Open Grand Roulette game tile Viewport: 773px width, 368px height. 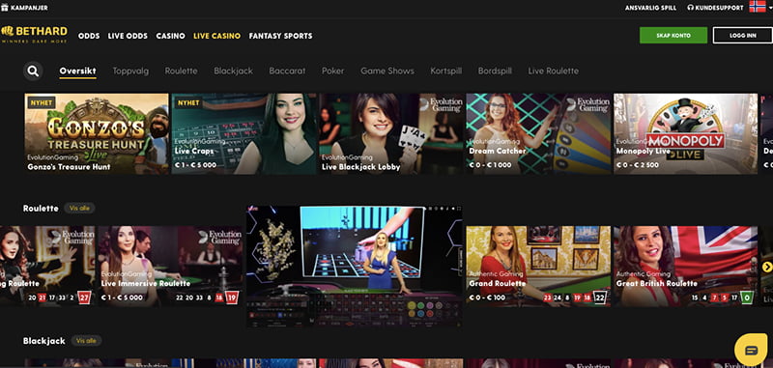coord(538,266)
